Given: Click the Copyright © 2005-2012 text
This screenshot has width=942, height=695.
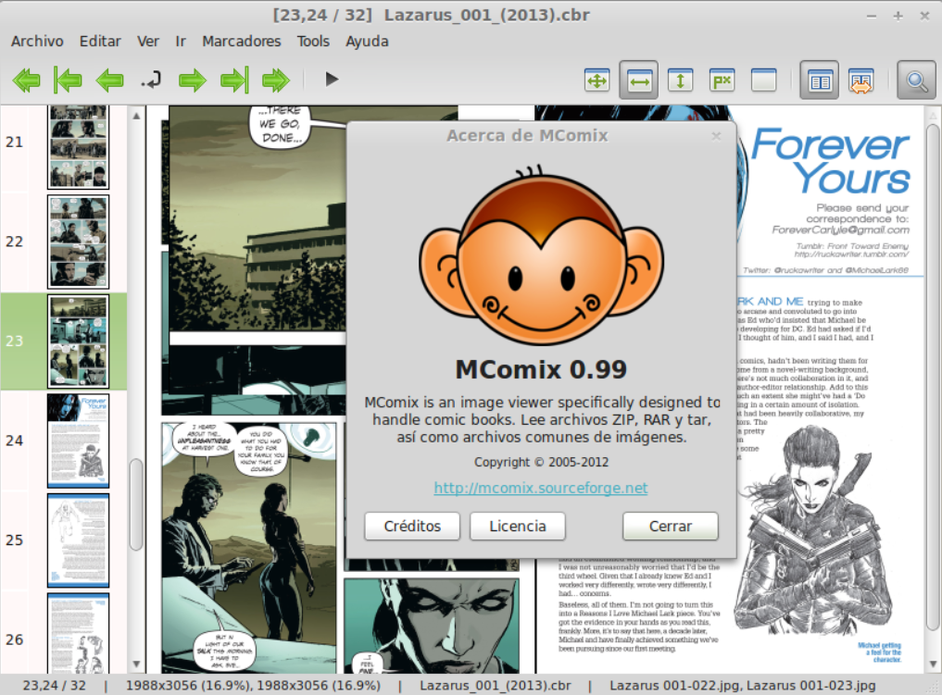Looking at the screenshot, I should 541,462.
